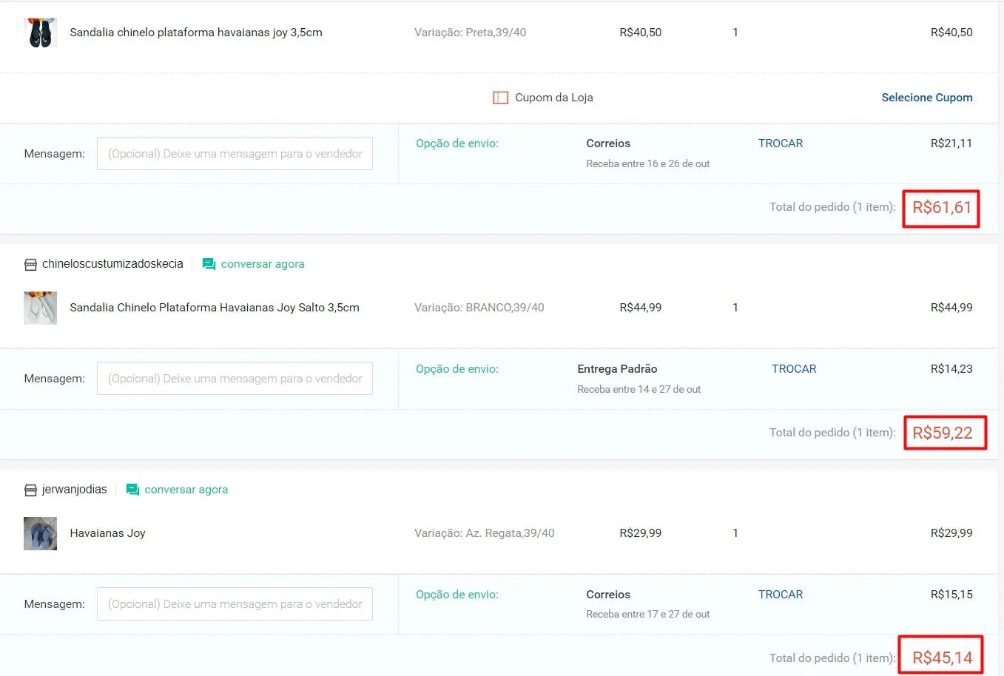Click the unit price R$29,99 of Havaianas Joy
Image resolution: width=1004 pixels, height=676 pixels.
click(x=641, y=533)
